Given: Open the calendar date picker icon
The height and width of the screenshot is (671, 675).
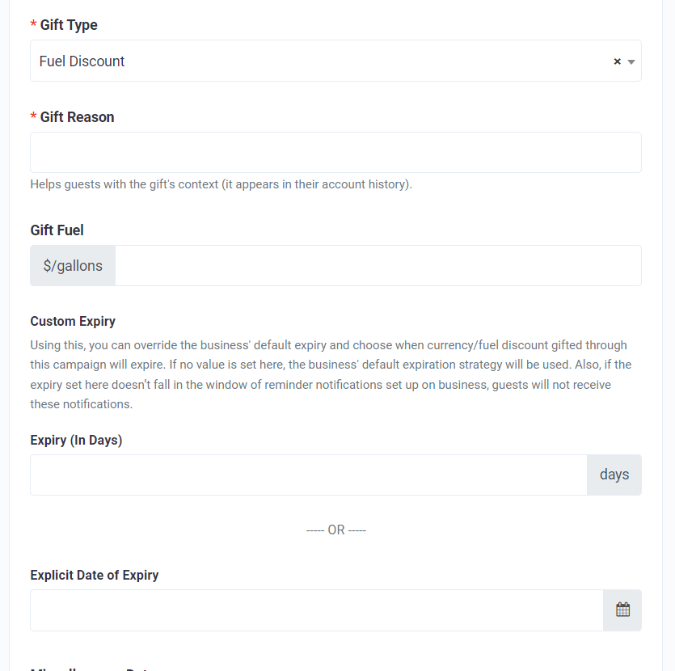Looking at the screenshot, I should click(622, 610).
